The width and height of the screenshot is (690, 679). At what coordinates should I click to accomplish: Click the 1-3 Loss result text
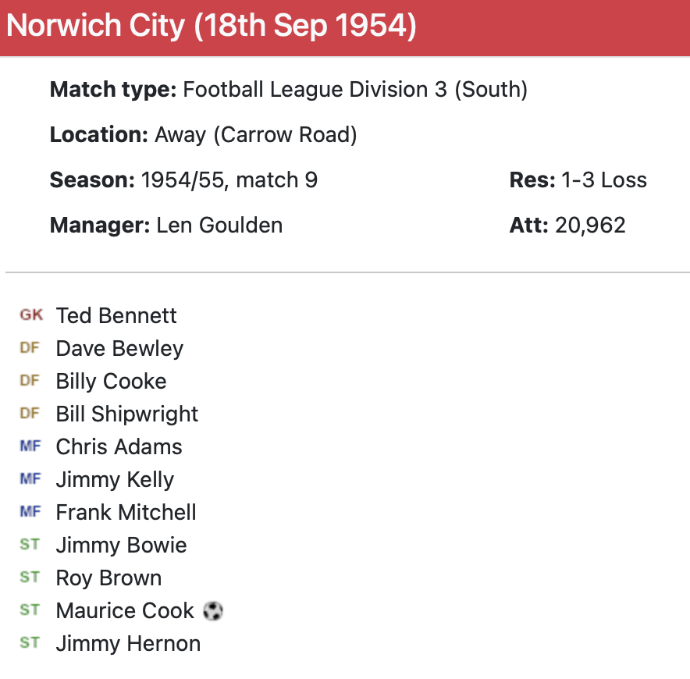coord(603,180)
